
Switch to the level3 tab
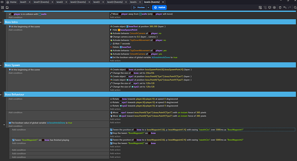coord(96,2)
